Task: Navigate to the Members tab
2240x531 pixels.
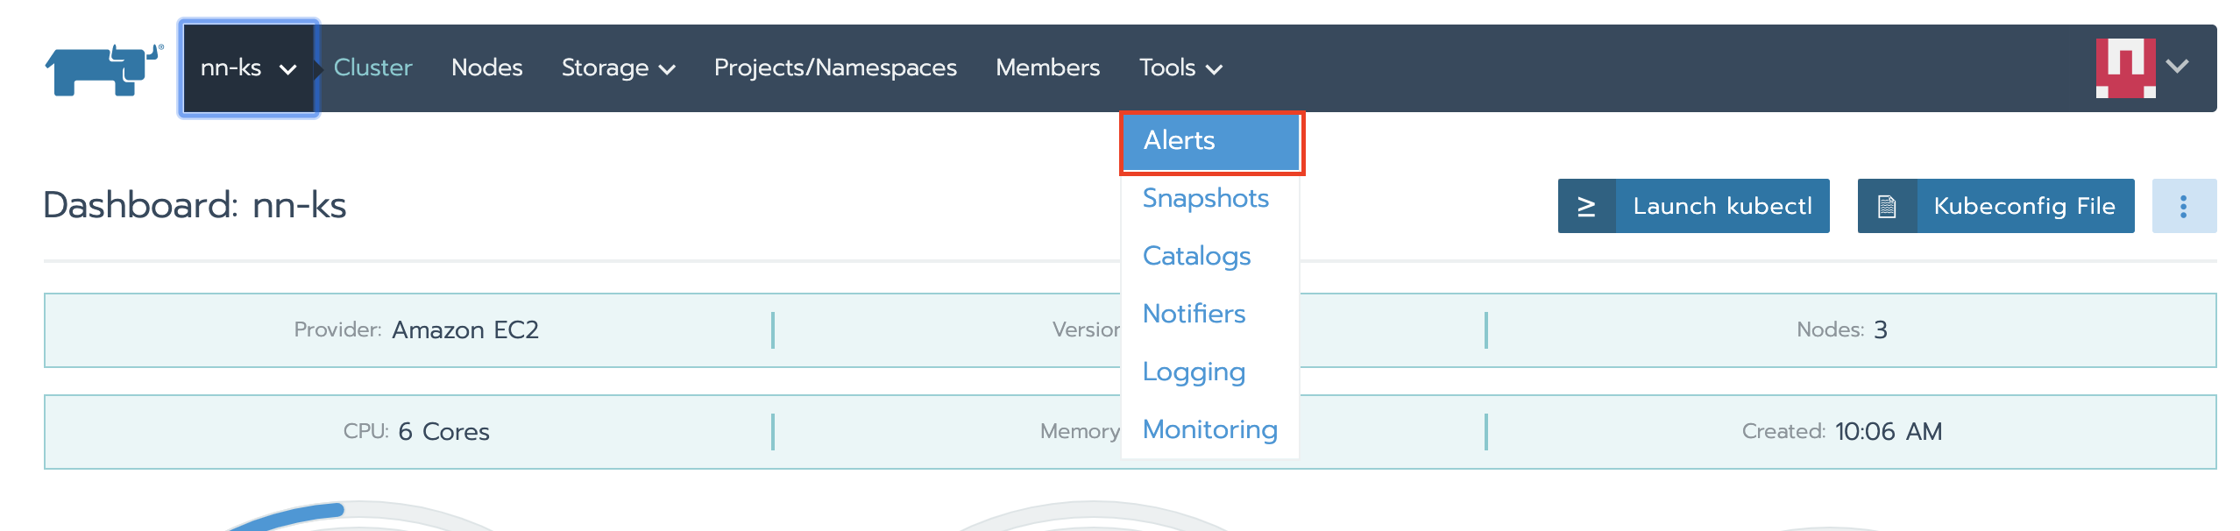Action: point(1047,68)
